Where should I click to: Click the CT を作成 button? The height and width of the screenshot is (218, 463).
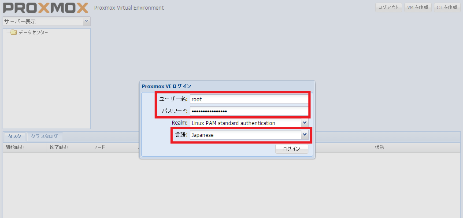446,7
